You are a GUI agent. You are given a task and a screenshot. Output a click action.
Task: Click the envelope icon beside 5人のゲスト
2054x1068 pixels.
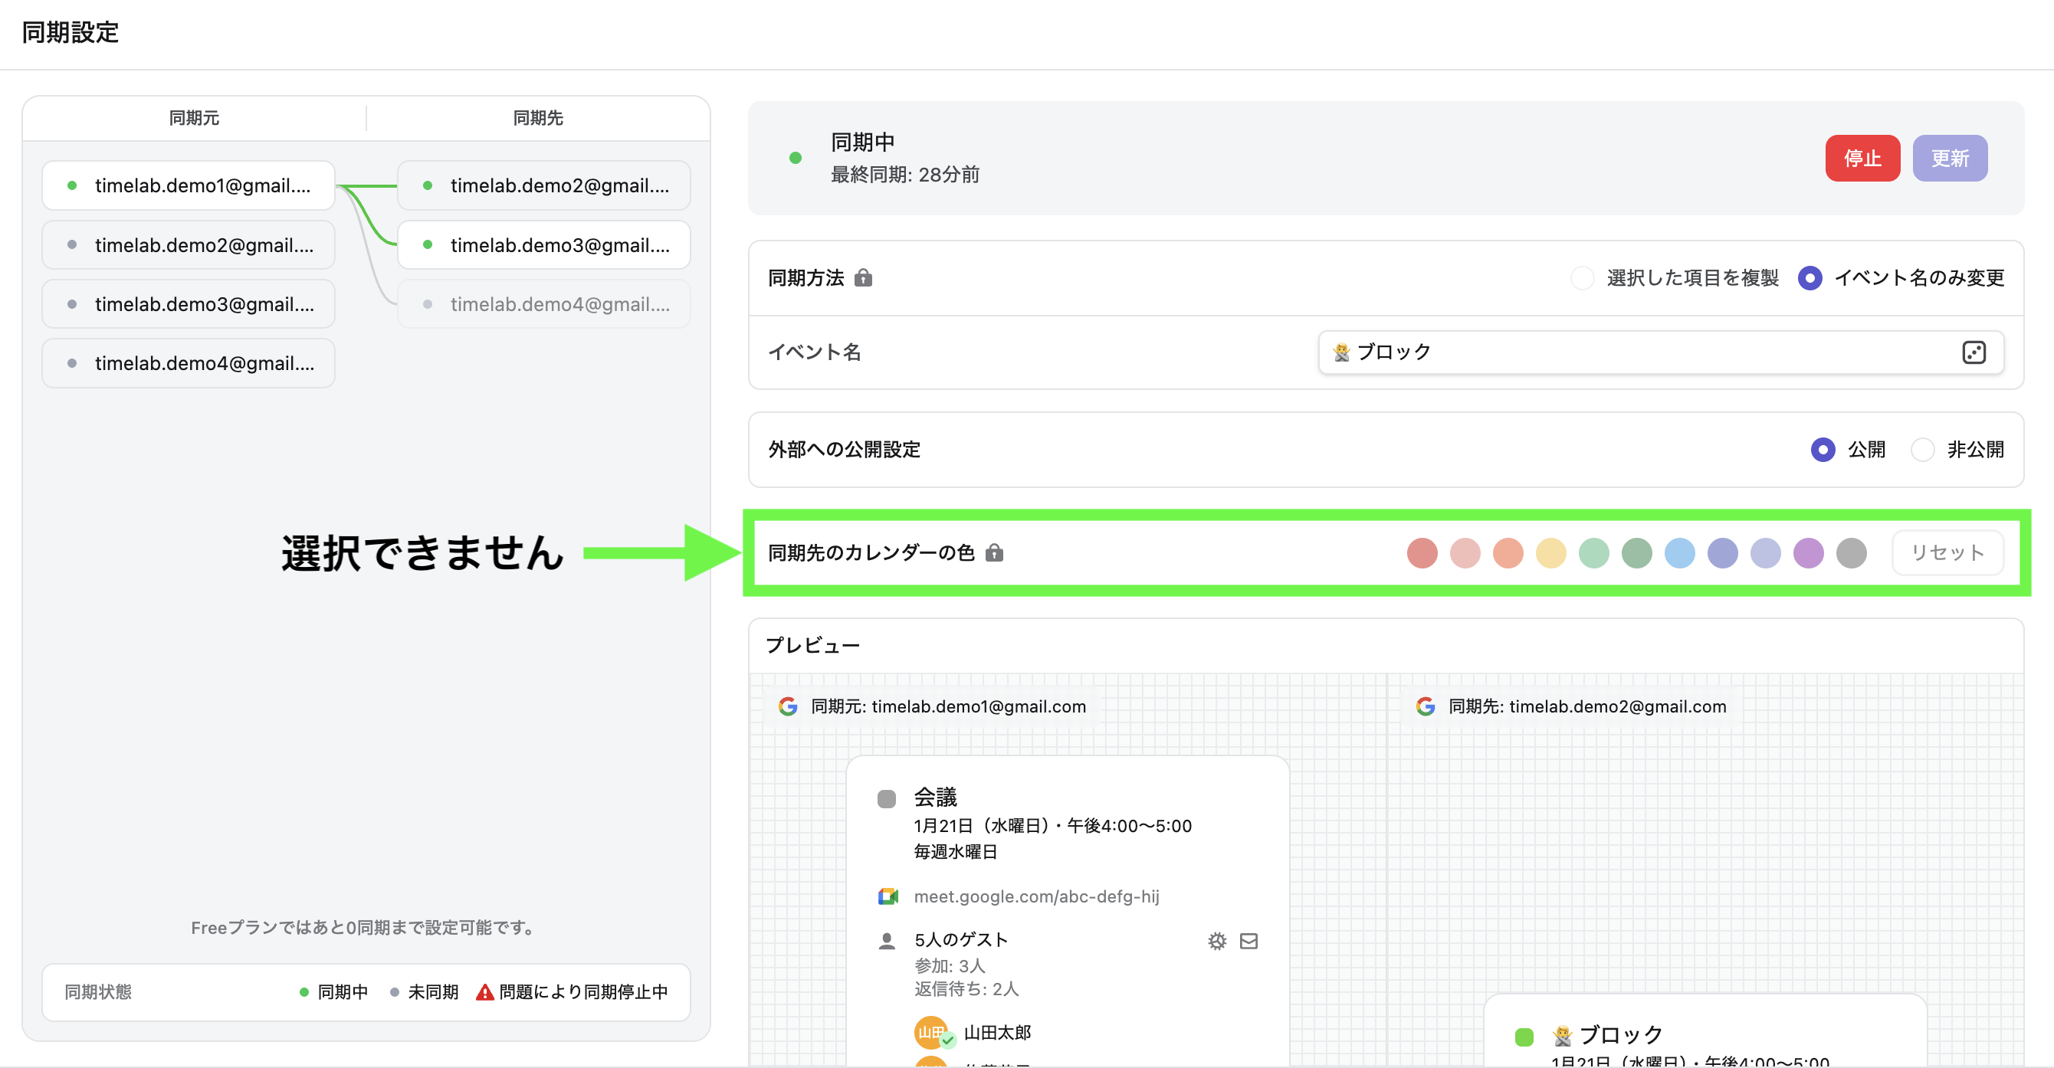(1248, 941)
